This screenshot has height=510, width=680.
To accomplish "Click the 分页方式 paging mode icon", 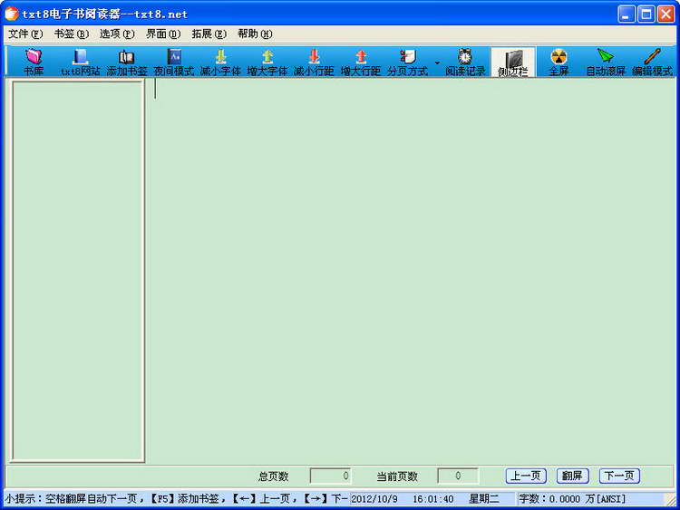I will pos(408,62).
